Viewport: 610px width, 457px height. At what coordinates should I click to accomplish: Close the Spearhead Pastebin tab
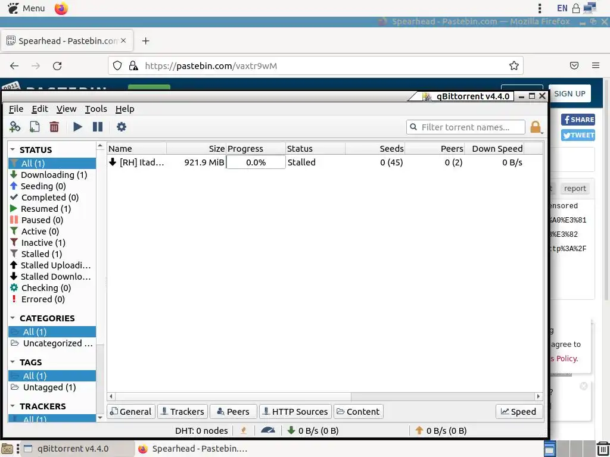(123, 40)
